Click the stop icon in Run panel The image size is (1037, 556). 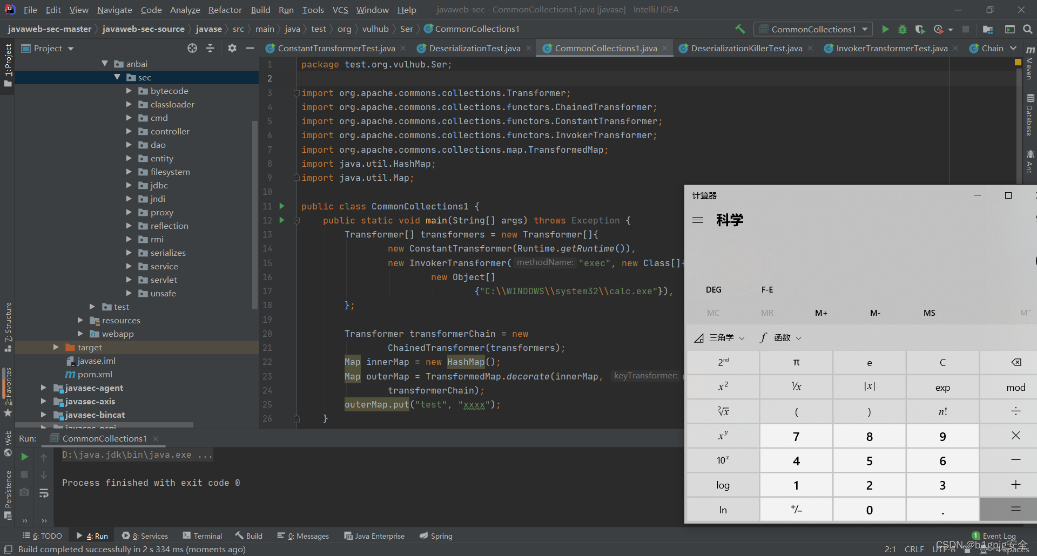24,474
